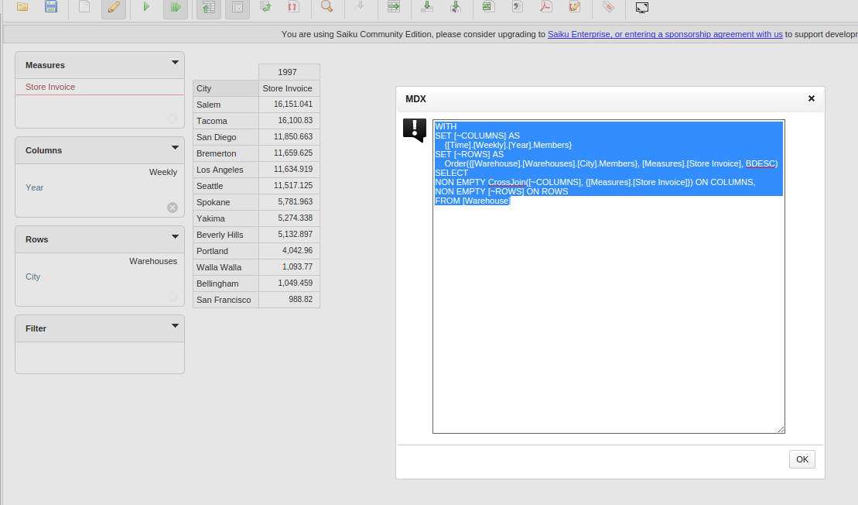The image size is (858, 505).
Task: Select the San Francisco row label
Action: click(225, 300)
